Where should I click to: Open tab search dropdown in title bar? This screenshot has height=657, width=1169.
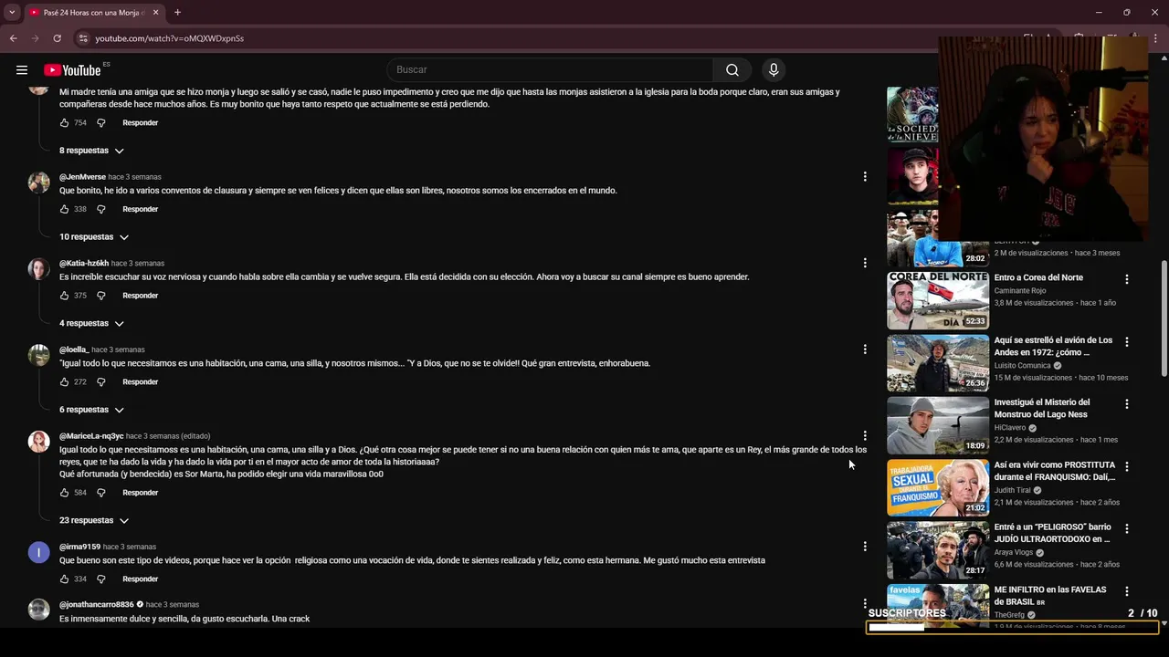click(x=12, y=12)
